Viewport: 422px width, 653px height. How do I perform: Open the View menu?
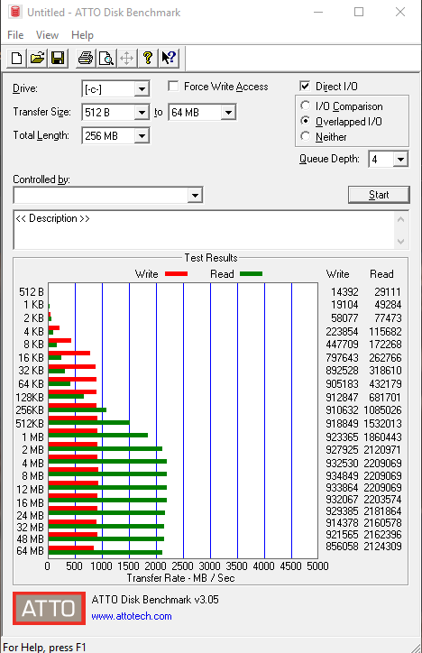47,35
